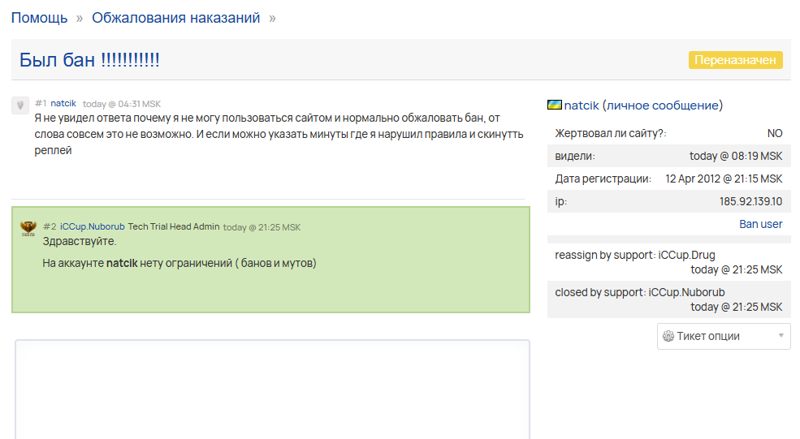This screenshot has width=800, height=439.
Task: Click the IP address 185.92.139.10
Action: point(750,201)
